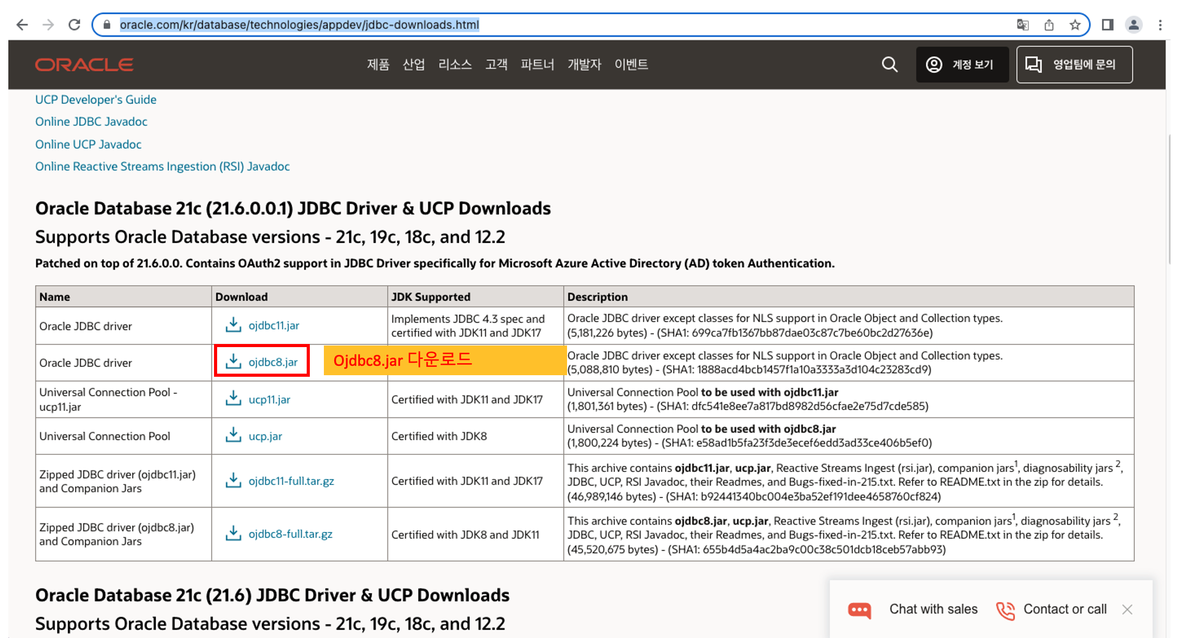The height and width of the screenshot is (638, 1182).
Task: Click the 21.6.0.0.1 JDBC Driver heading
Action: [x=293, y=208]
